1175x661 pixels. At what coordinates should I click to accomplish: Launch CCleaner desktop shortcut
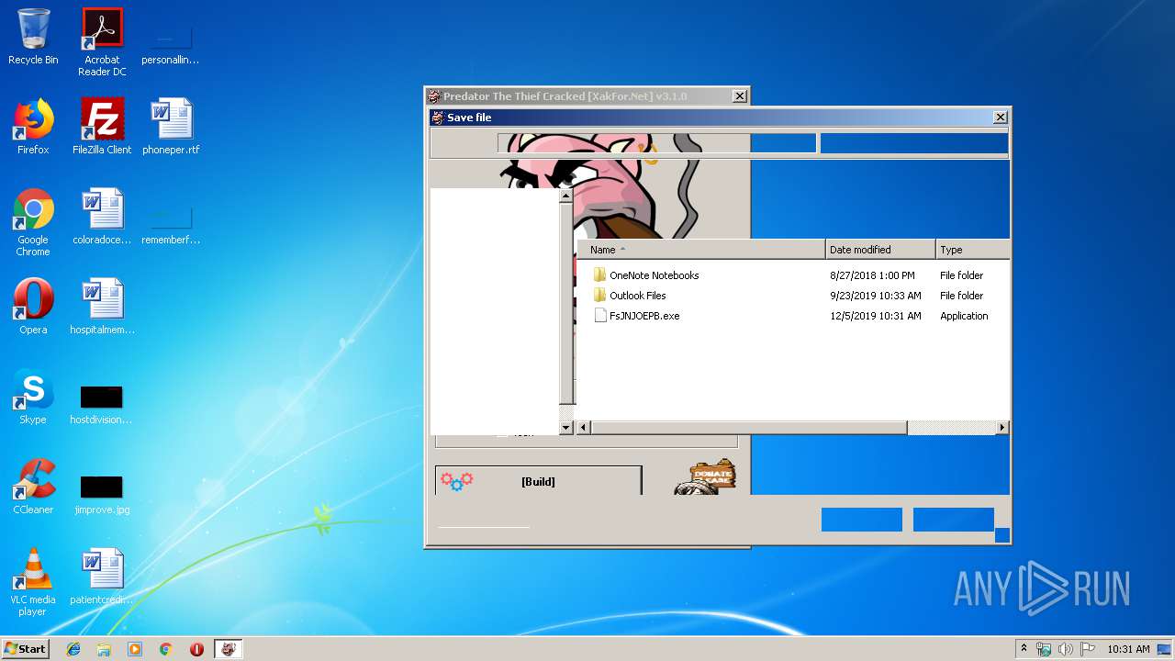(x=33, y=487)
